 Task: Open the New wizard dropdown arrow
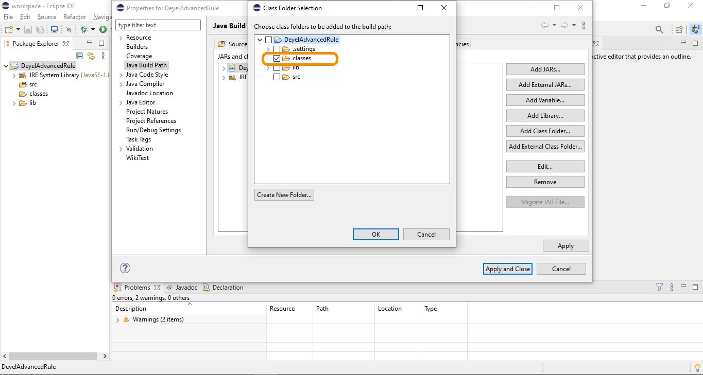click(x=18, y=30)
